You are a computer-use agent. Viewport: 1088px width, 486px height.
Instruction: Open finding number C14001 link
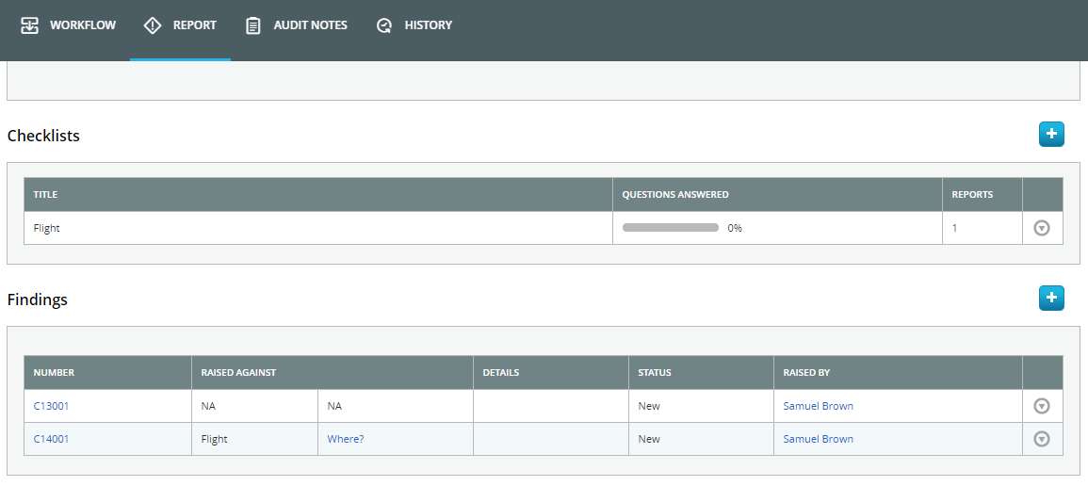click(x=51, y=439)
